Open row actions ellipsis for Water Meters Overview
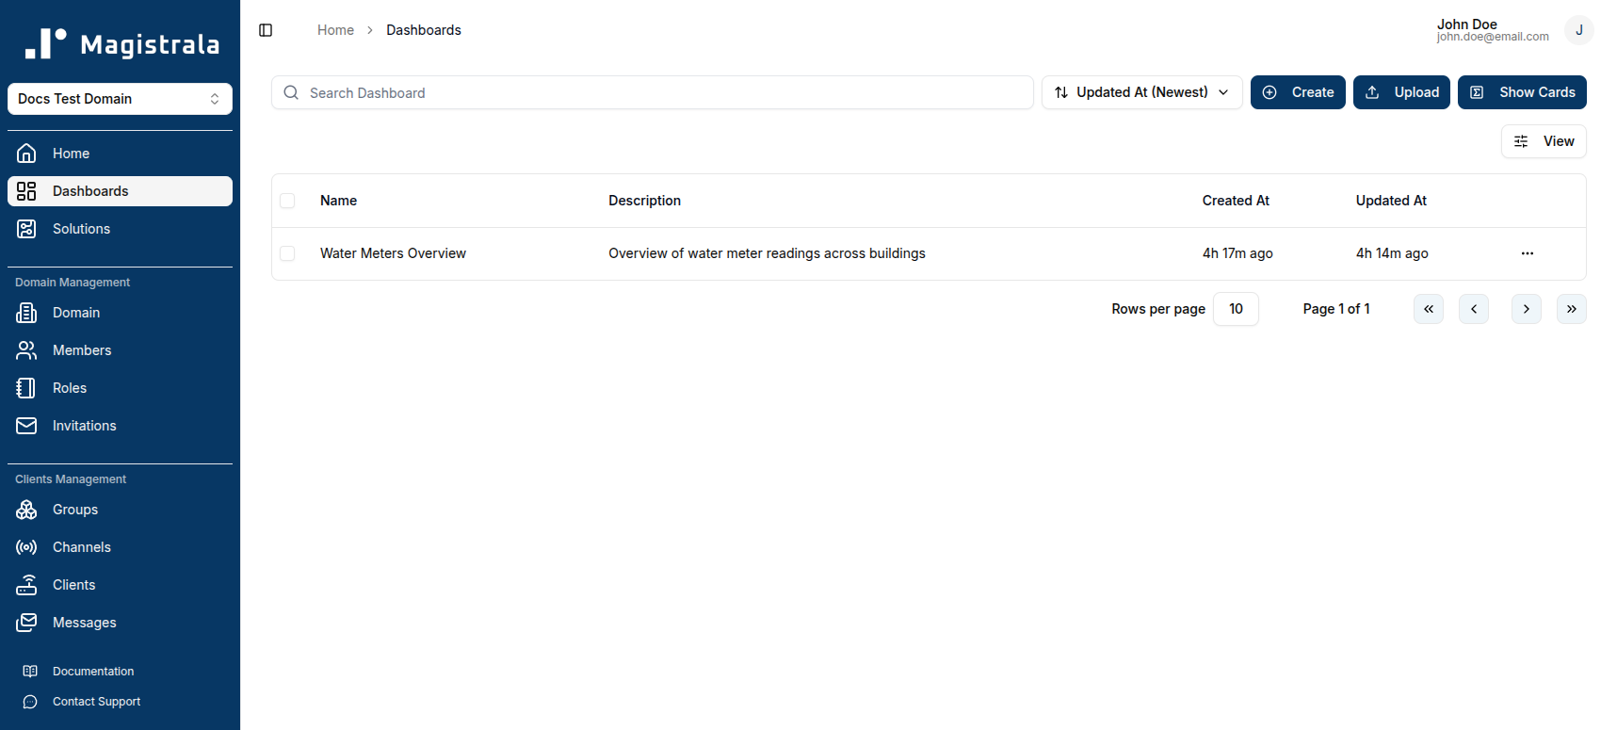This screenshot has width=1617, height=730. click(x=1528, y=253)
